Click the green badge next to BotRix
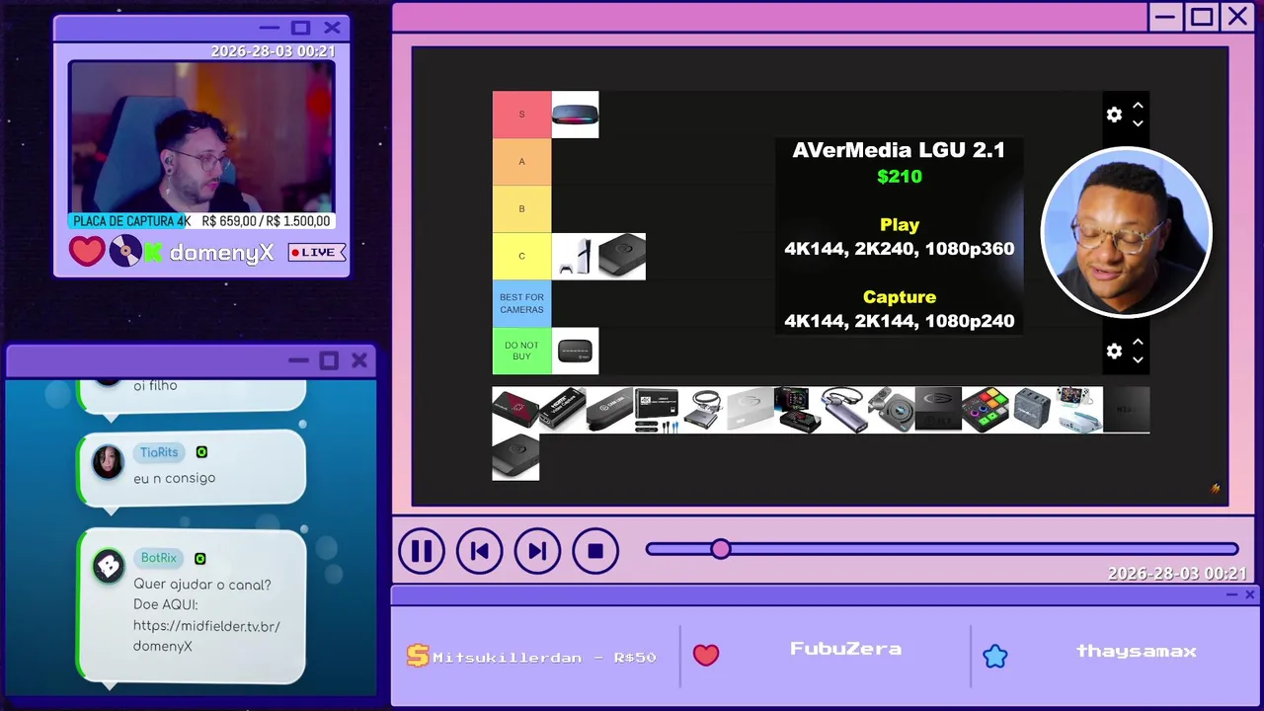This screenshot has width=1264, height=711. point(200,558)
